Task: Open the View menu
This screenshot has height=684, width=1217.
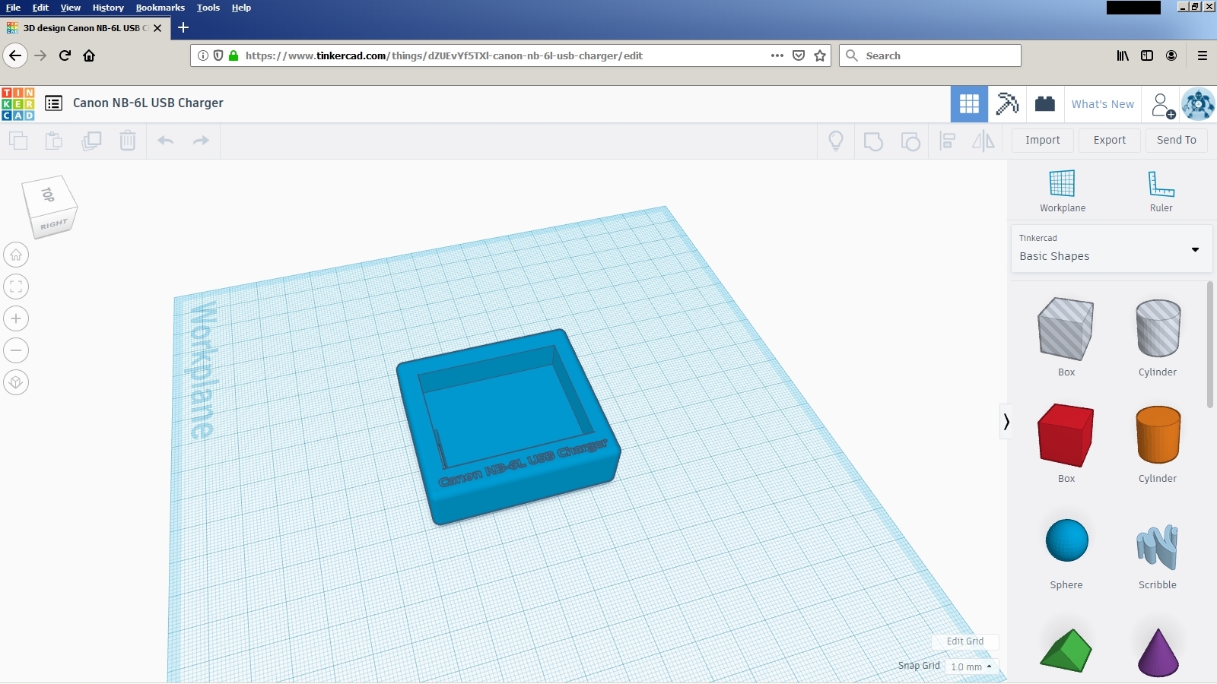Action: pos(70,8)
